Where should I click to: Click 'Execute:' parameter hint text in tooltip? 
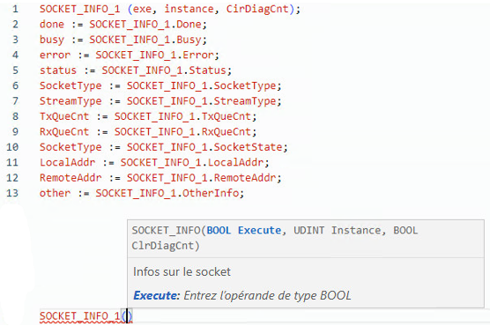tap(157, 295)
